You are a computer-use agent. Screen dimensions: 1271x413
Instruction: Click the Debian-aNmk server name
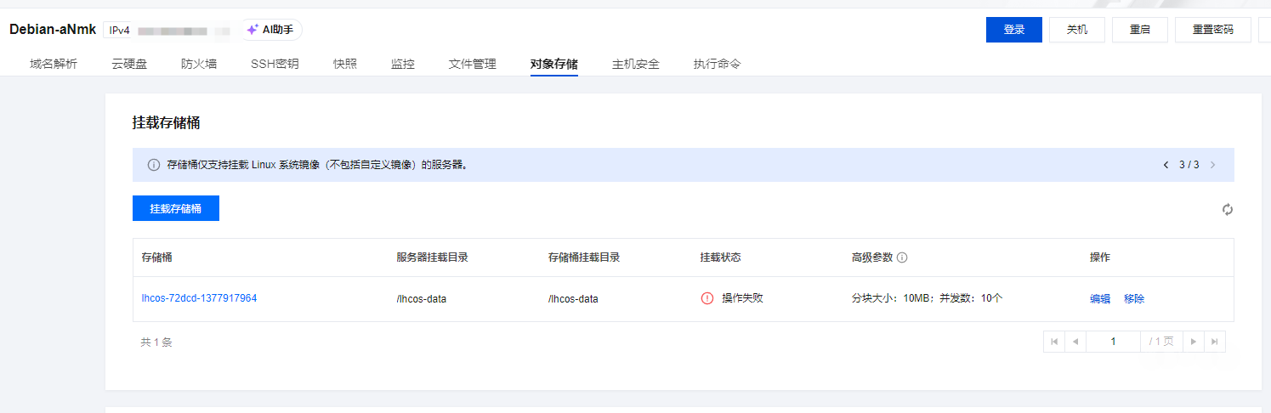coord(53,29)
